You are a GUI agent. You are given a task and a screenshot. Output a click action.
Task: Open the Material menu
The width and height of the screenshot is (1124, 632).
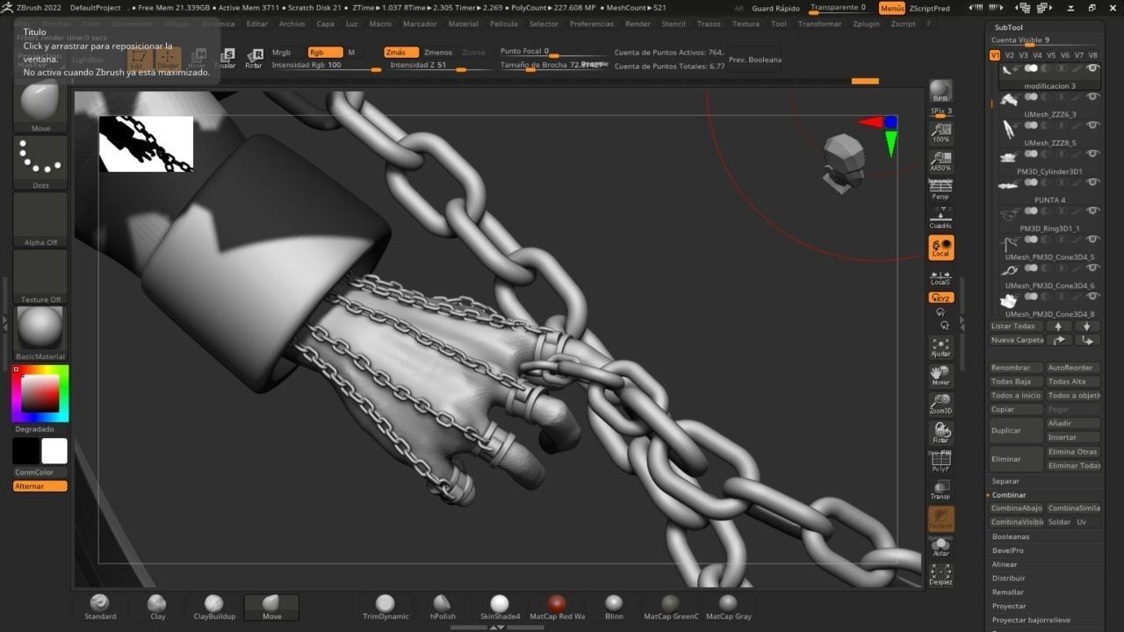(464, 24)
